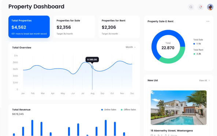Toggle Online Sales legend series
Image resolution: width=217 pixels, height=136 pixels.
point(109,110)
